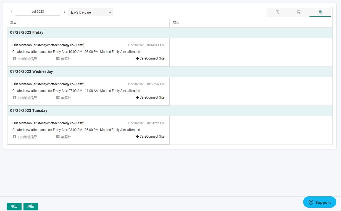The height and width of the screenshot is (211, 341).
Task: Click 無照片 in the 07/26 Wednesday entry
Action: pyautogui.click(x=66, y=98)
